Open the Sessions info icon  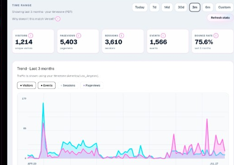coord(122,36)
